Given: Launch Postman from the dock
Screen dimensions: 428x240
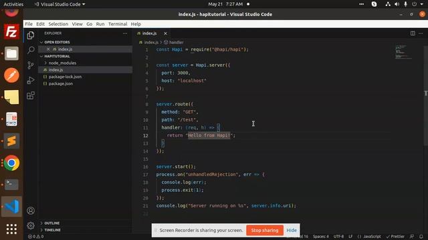Looking at the screenshot, I should (11, 75).
